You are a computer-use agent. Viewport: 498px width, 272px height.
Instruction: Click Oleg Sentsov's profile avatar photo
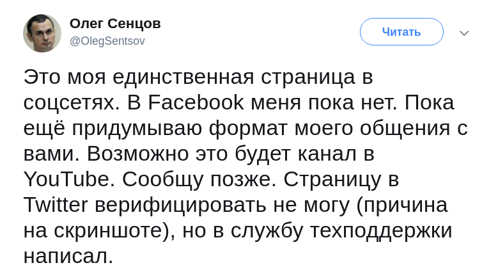pyautogui.click(x=42, y=33)
